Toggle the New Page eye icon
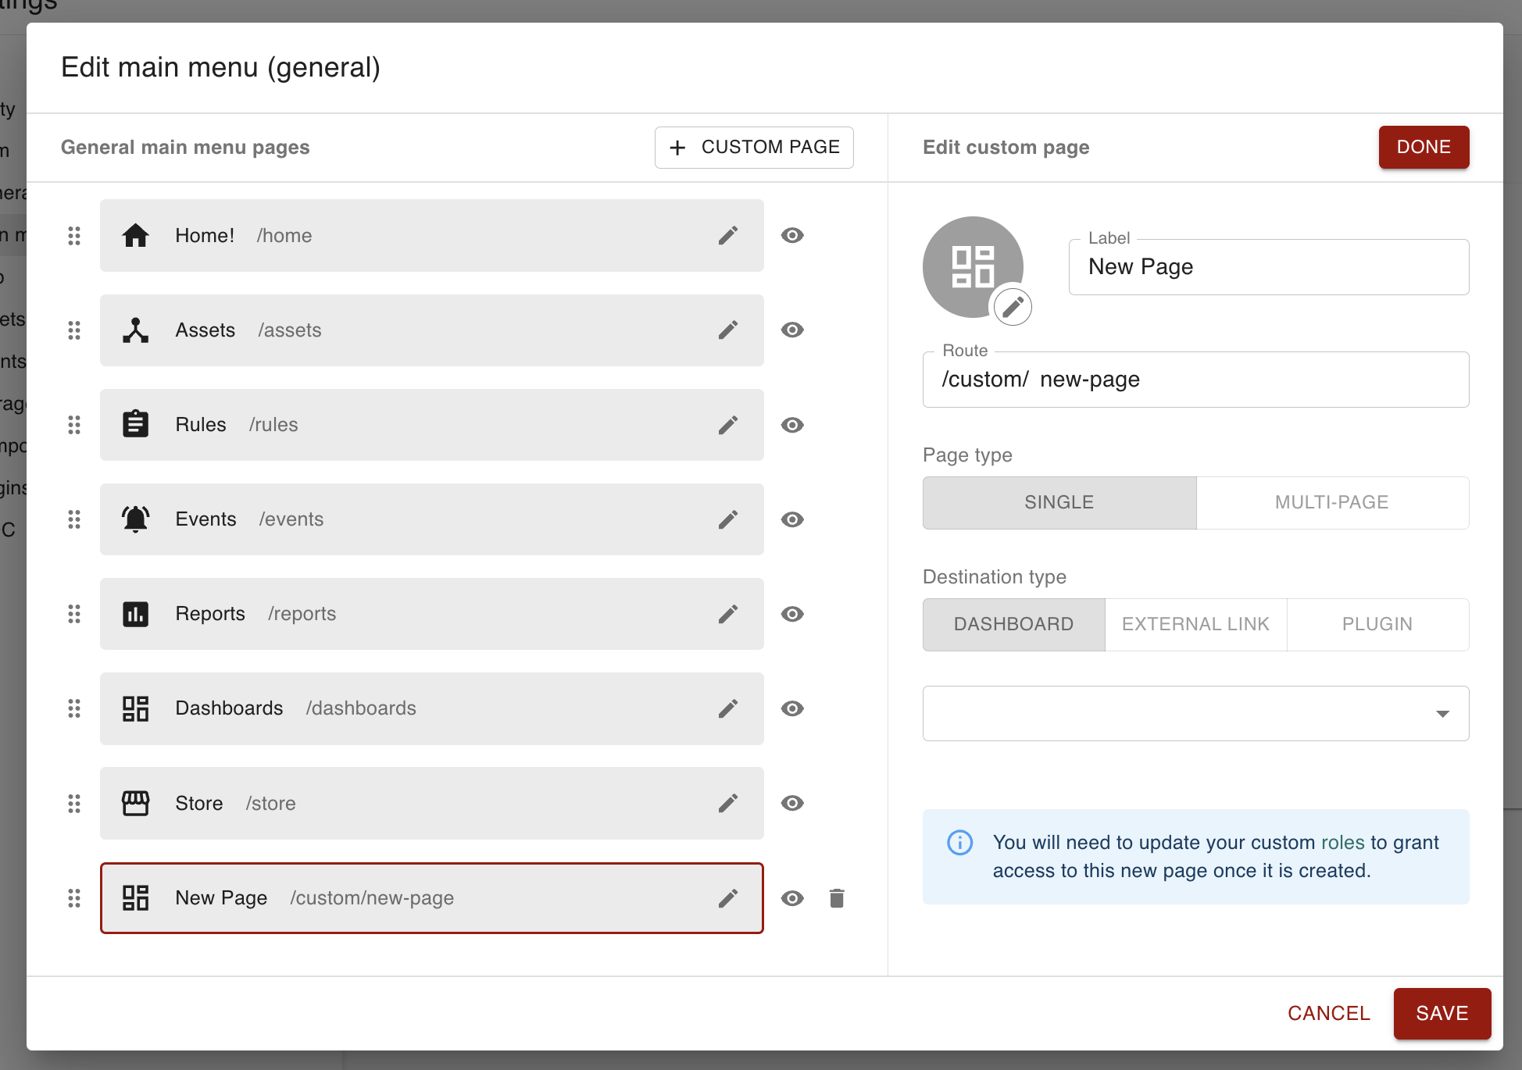 792,898
